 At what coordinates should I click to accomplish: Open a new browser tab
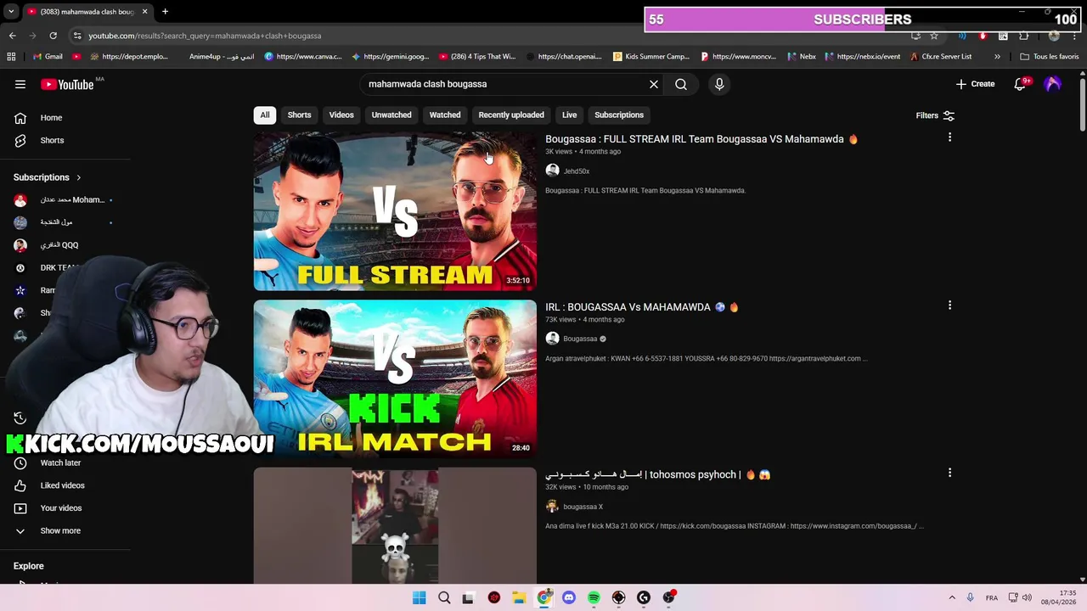(165, 12)
